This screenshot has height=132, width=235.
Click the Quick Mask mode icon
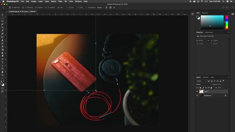point(2,88)
